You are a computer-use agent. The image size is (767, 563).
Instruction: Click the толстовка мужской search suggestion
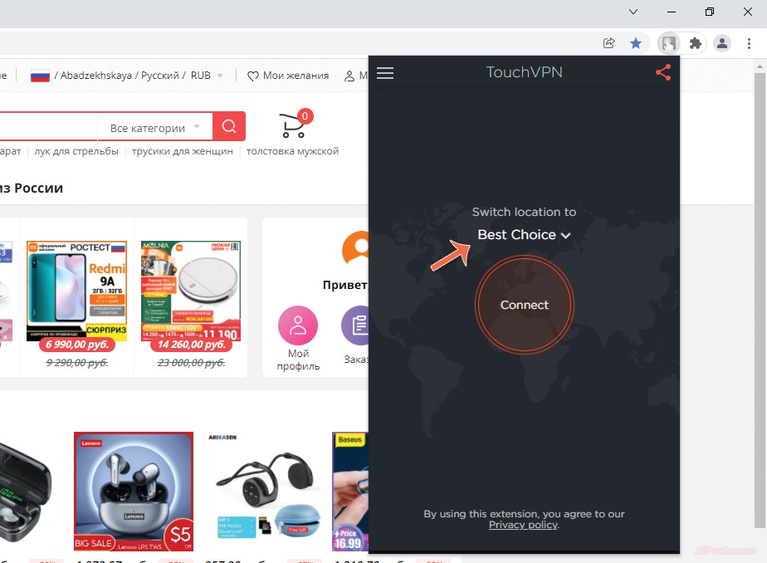(292, 151)
